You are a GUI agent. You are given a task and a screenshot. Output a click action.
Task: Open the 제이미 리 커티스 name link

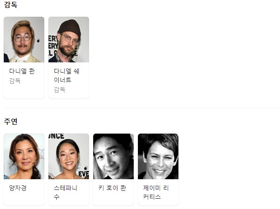coord(156,192)
